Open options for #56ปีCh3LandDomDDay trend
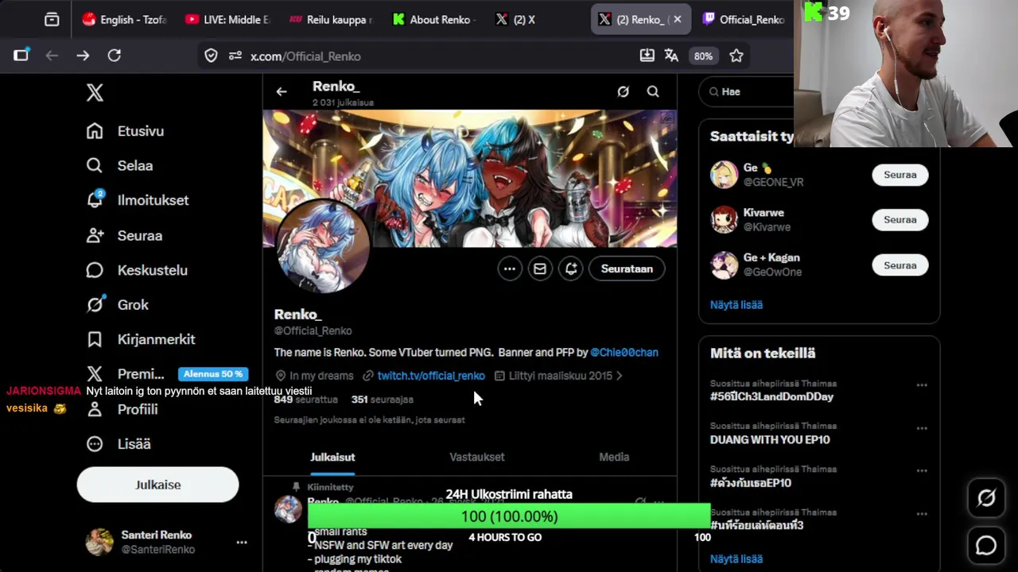This screenshot has height=572, width=1018. point(922,385)
